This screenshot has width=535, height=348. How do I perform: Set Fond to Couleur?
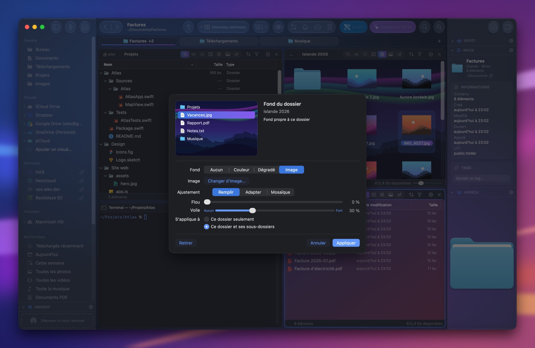point(241,170)
